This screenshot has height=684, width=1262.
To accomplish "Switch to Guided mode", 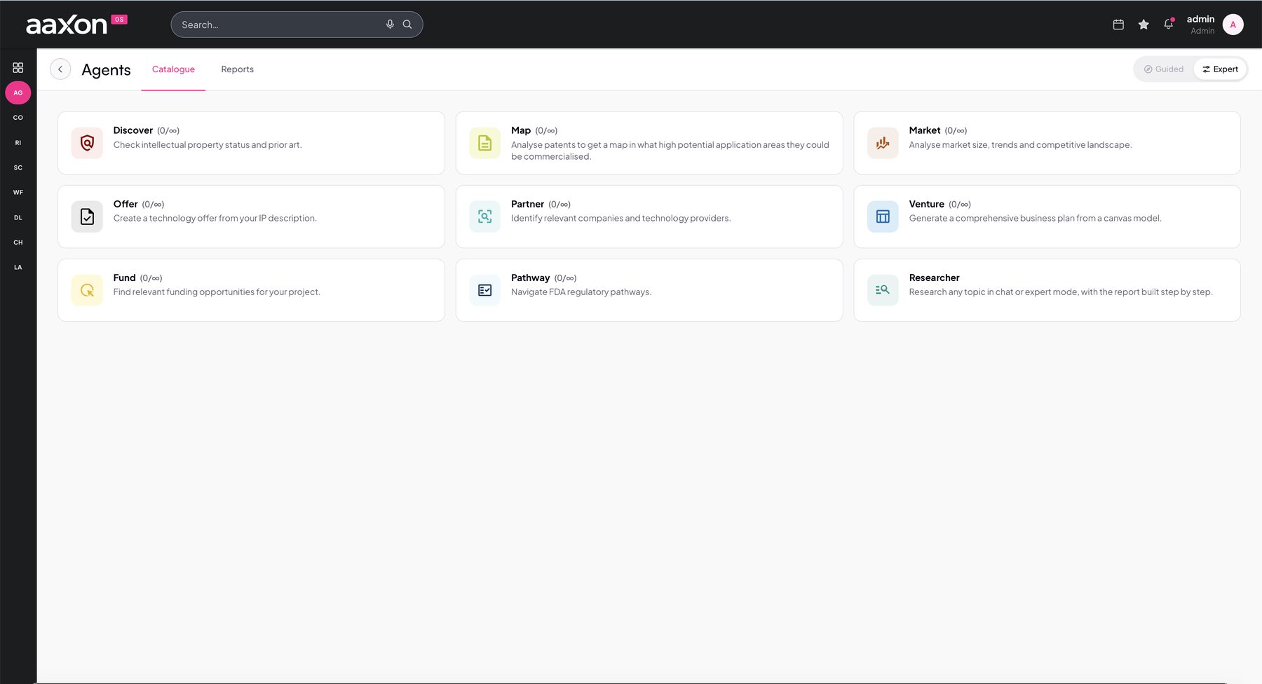I will (x=1164, y=69).
